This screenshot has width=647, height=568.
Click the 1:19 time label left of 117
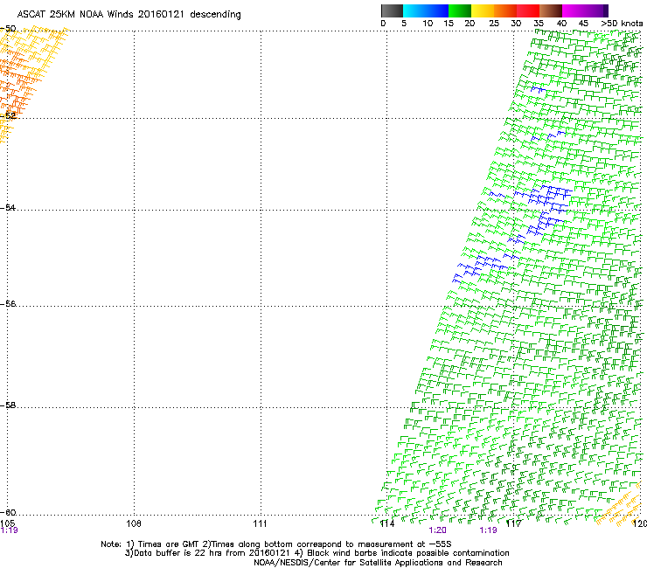coord(489,530)
